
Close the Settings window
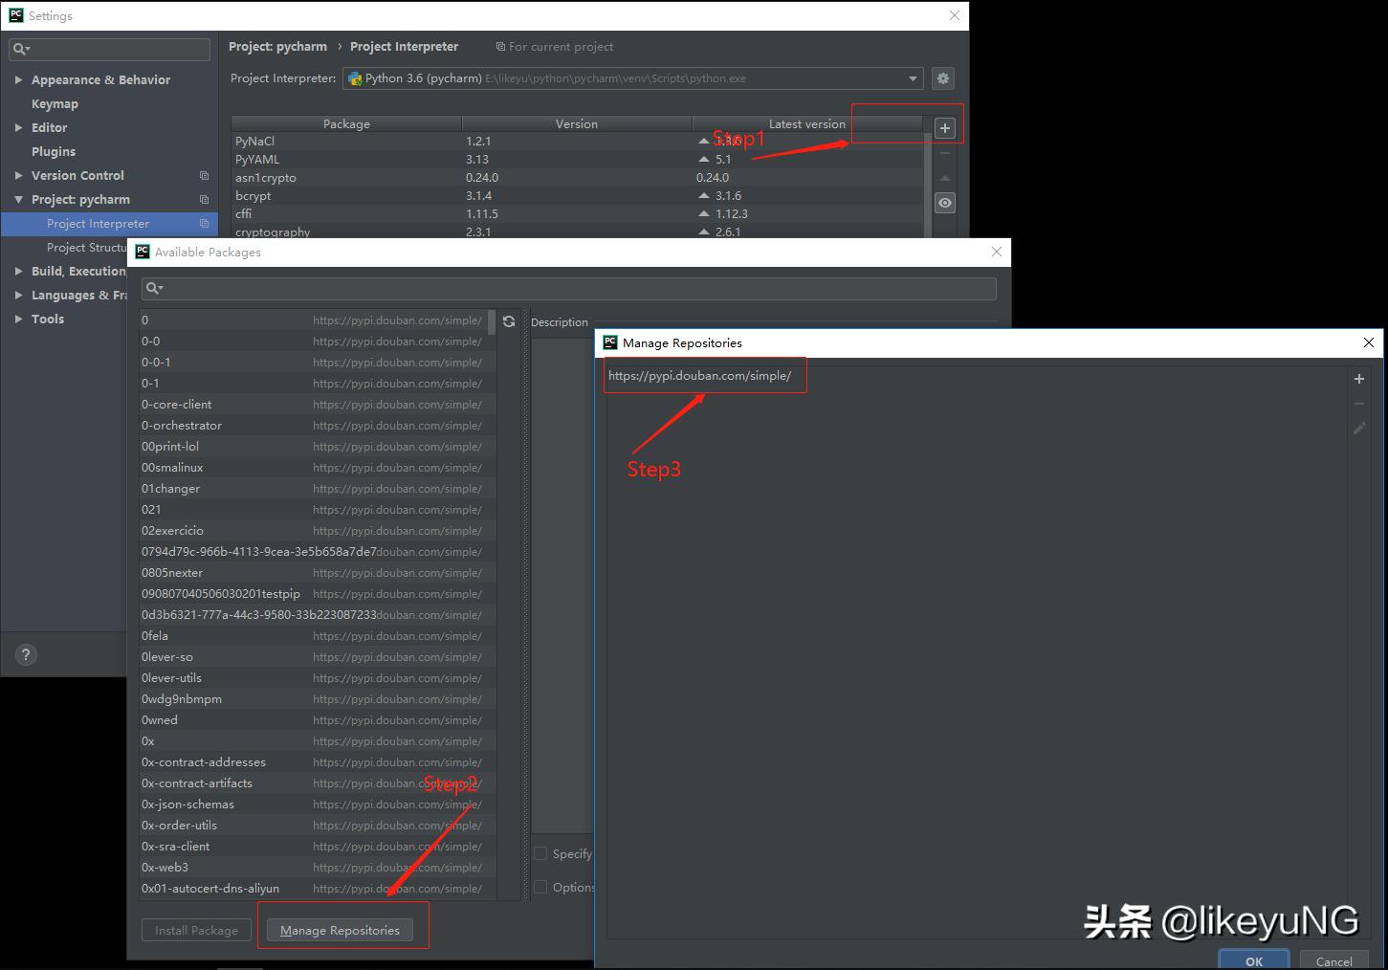pos(955,15)
